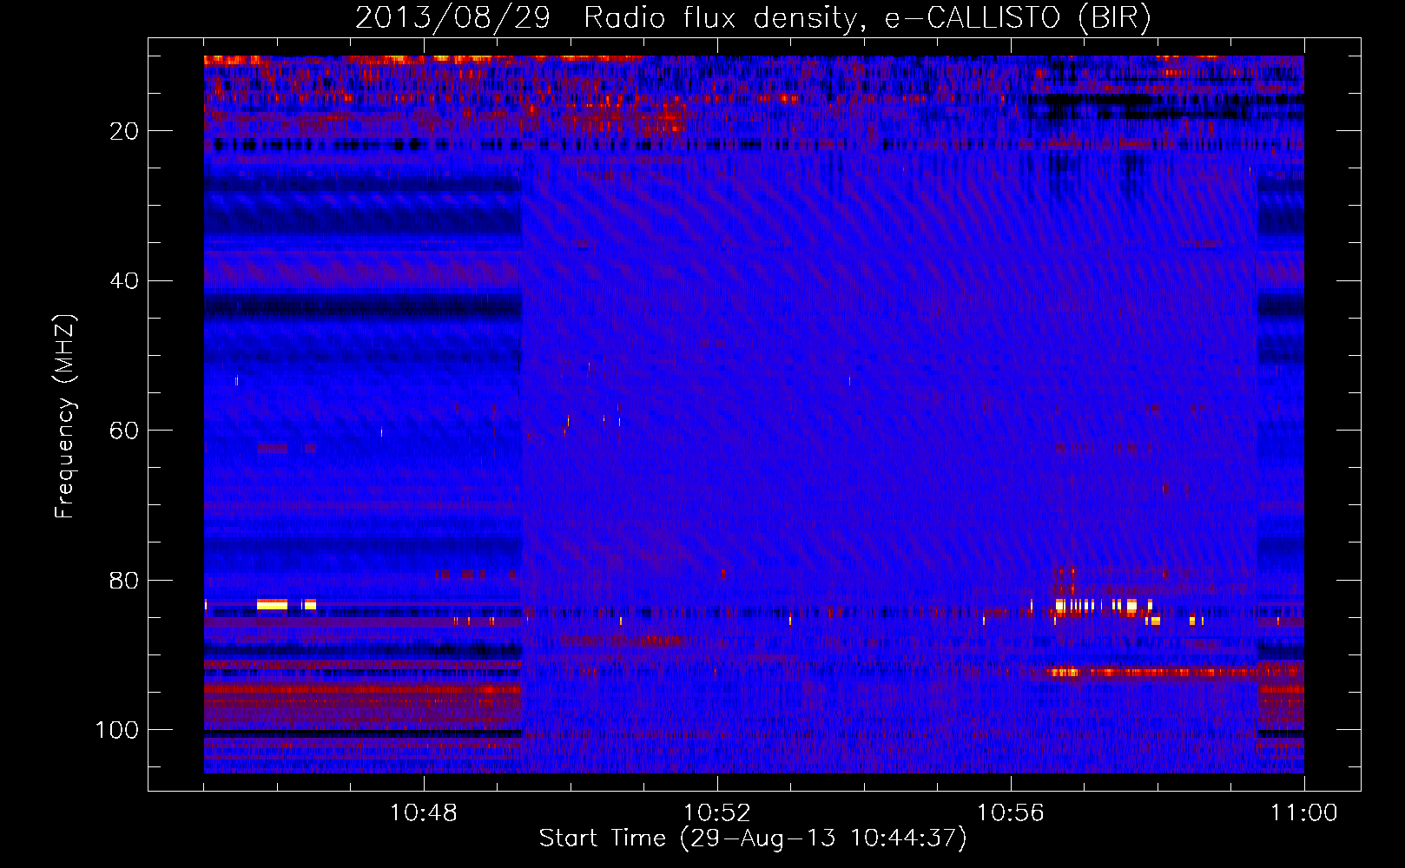
Task: Click the 11:00 time tick label
Action: point(1304,813)
